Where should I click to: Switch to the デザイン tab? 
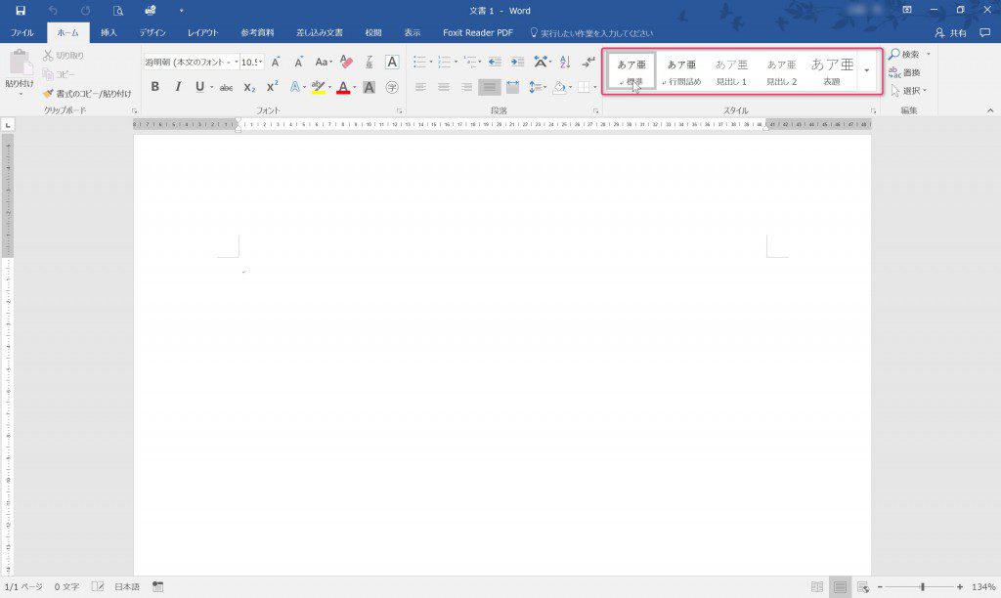[152, 32]
